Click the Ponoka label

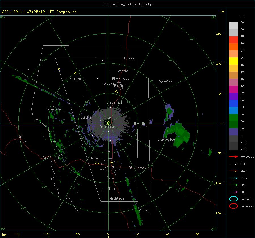(x=129, y=58)
